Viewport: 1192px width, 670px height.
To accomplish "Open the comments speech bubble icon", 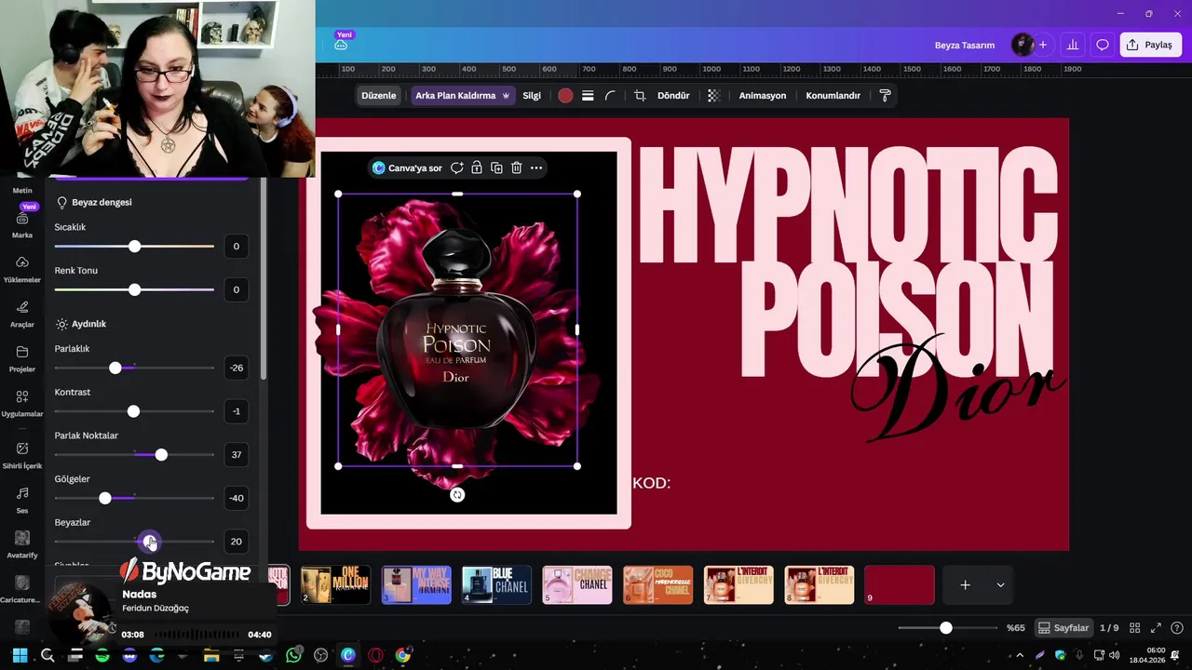I will point(1103,45).
